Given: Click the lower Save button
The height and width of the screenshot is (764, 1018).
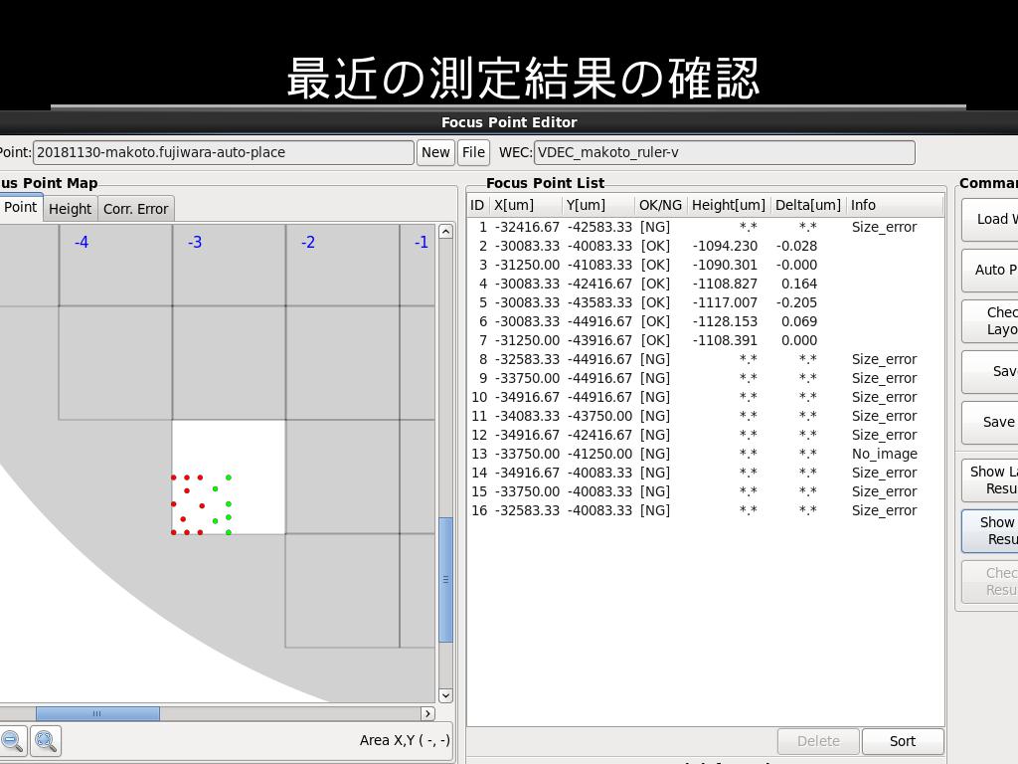Looking at the screenshot, I should tap(991, 422).
